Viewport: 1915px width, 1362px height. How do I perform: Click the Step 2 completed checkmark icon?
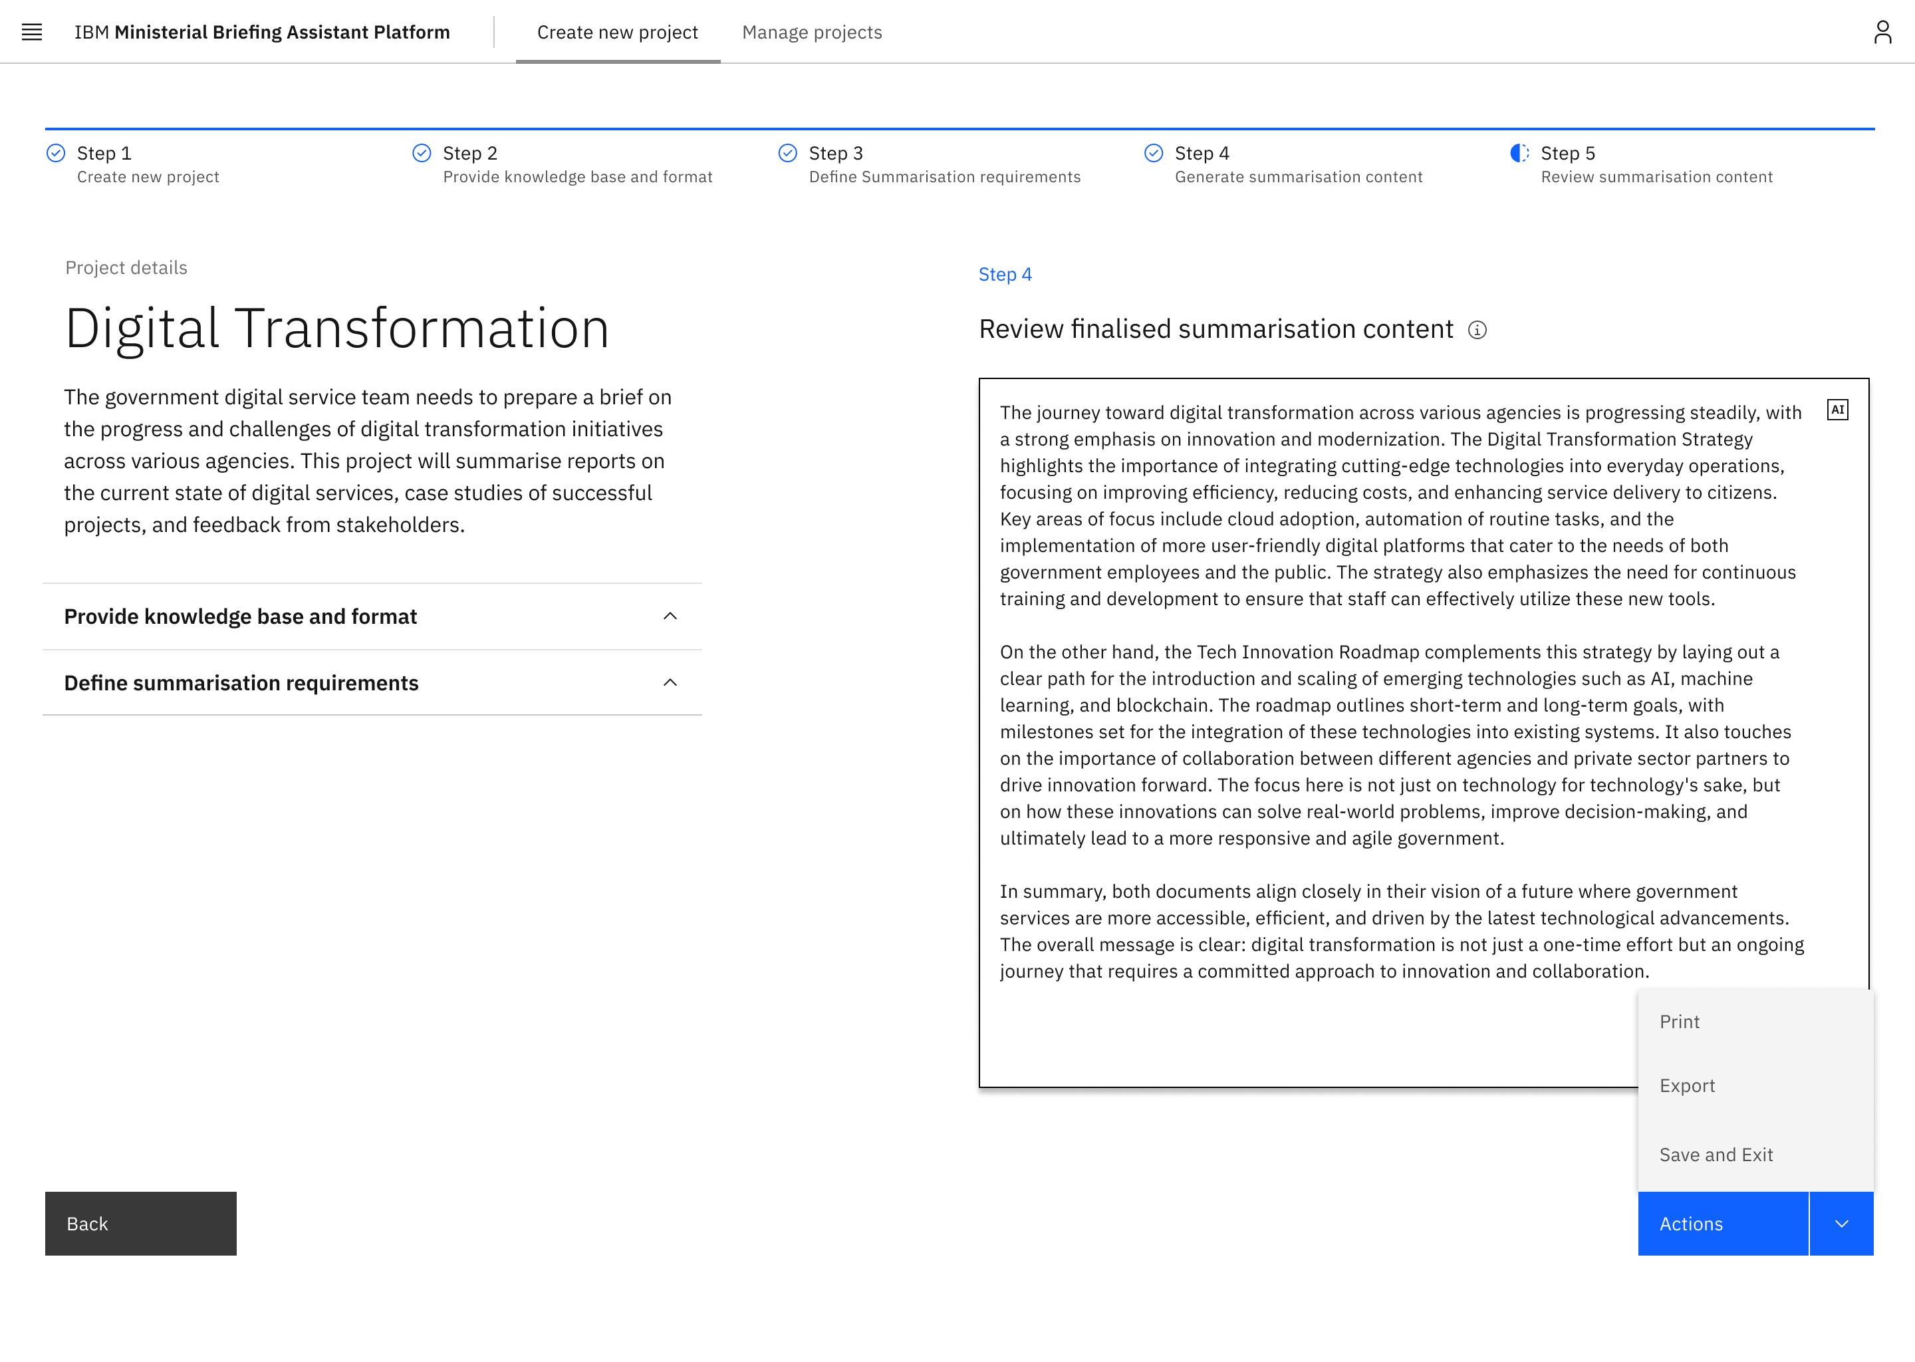[422, 153]
